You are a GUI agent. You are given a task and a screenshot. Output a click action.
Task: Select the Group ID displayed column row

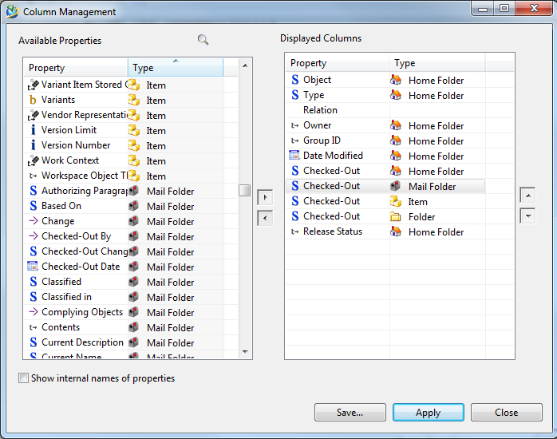(x=322, y=140)
